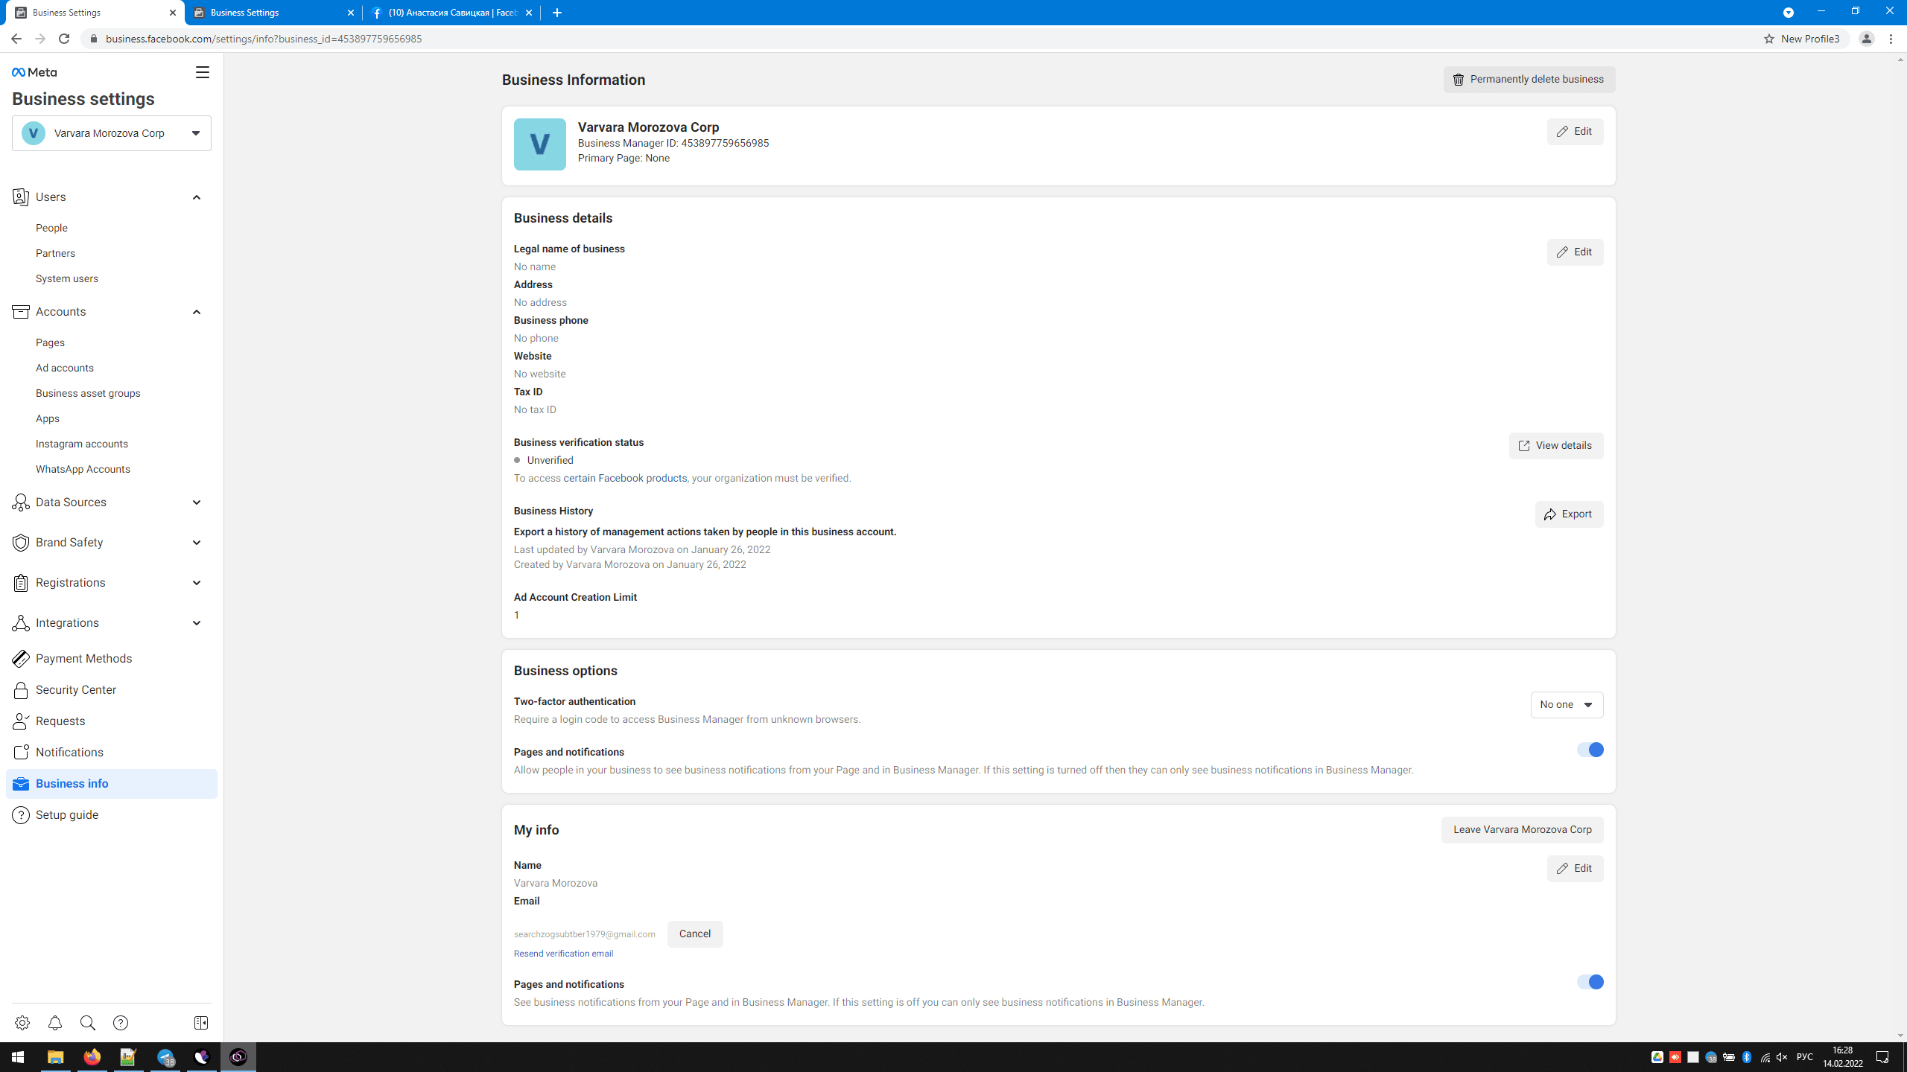Viewport: 1907px width, 1072px height.
Task: Expand the Brand Safety section
Action: point(197,543)
